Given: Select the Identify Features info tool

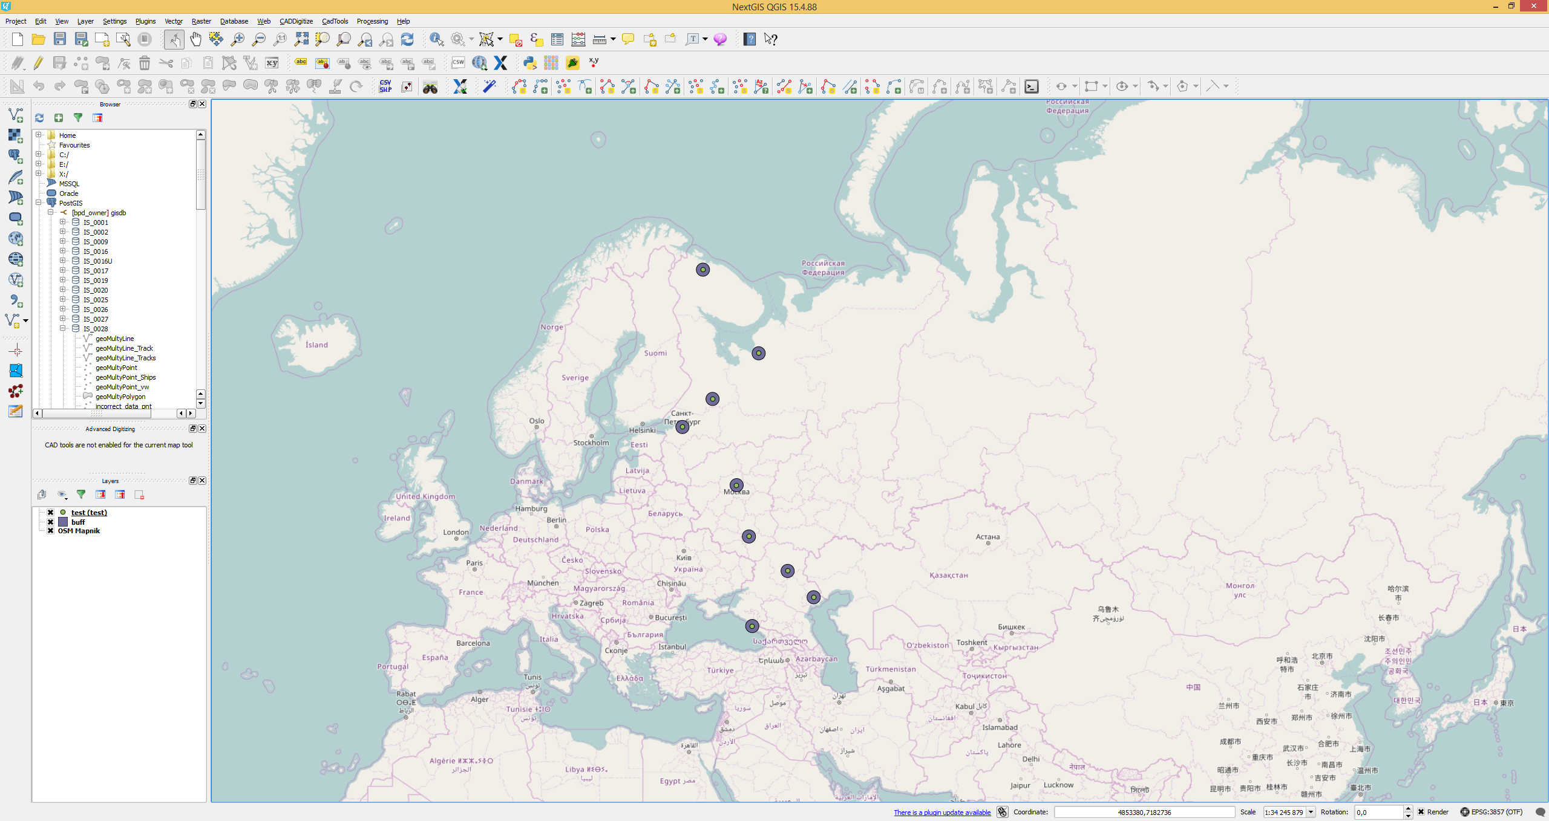Looking at the screenshot, I should click(436, 39).
